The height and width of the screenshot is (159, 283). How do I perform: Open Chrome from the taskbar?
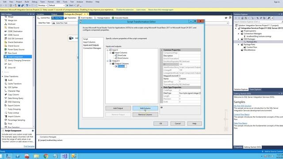point(46,156)
